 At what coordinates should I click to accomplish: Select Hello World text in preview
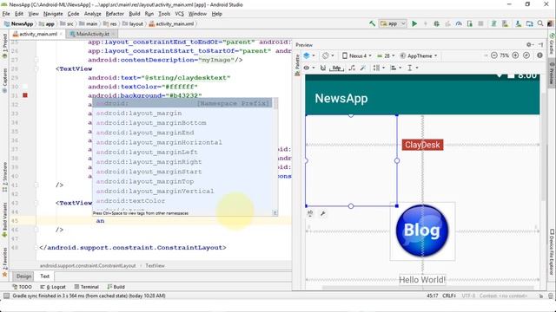click(x=422, y=280)
